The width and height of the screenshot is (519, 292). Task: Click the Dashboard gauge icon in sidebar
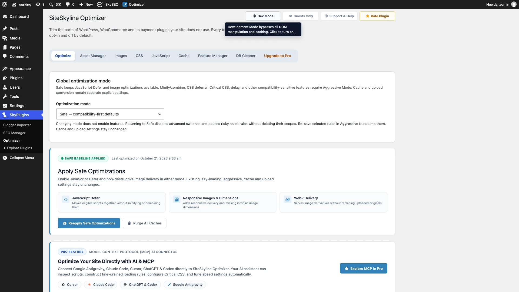[5, 16]
